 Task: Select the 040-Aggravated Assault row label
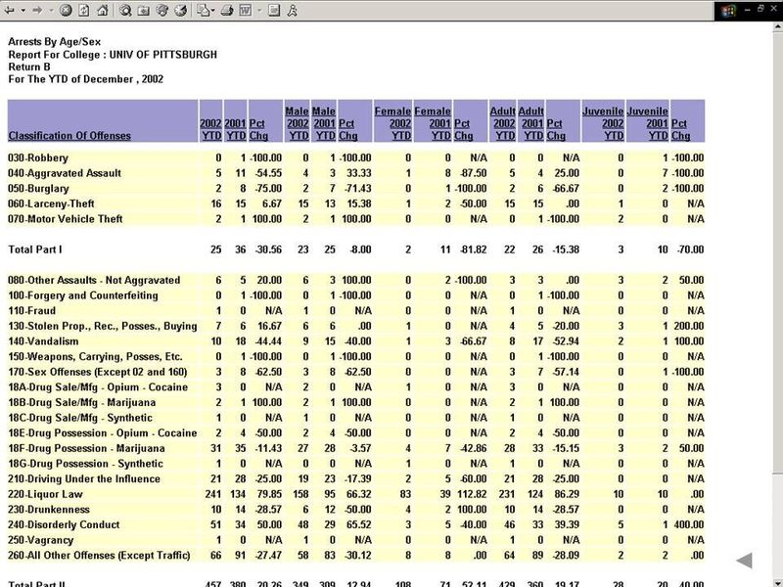click(x=65, y=173)
